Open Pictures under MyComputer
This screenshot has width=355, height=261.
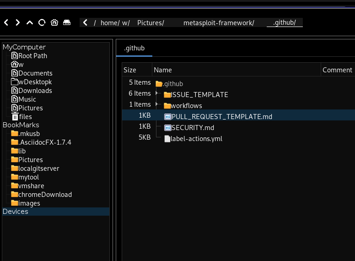pyautogui.click(x=31, y=108)
